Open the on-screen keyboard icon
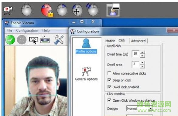Image resolution: width=178 pixels, height=116 pixels. pyautogui.click(x=45, y=39)
